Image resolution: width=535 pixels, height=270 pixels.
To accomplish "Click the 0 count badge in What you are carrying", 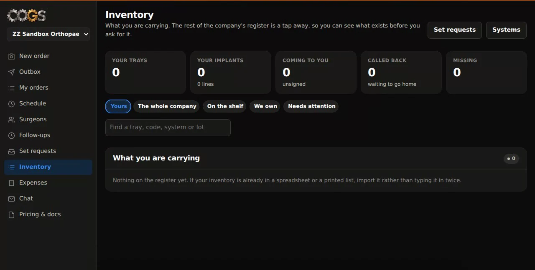I will [x=512, y=158].
